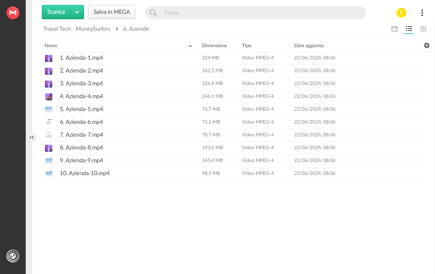Open the Scarica dropdown arrow

tap(77, 12)
